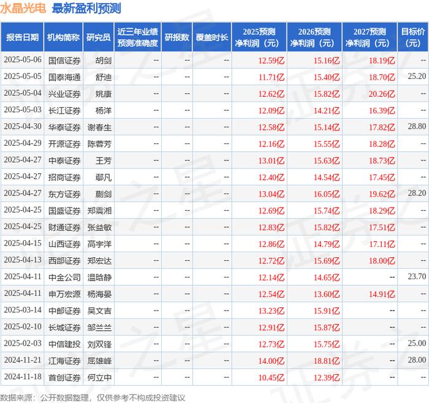Click target price 28.80
Screen dimensions: 429x403
417,126
